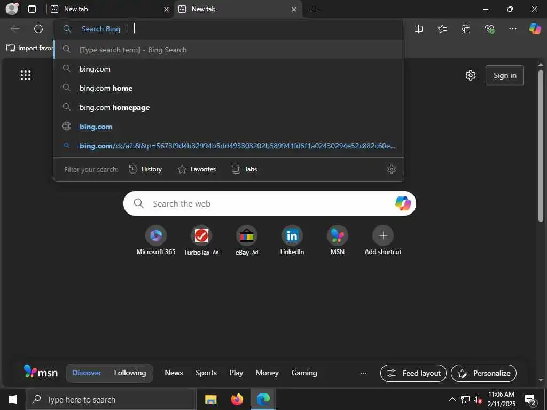Expand more feed categories ellipsis
The image size is (547, 410).
coord(363,373)
